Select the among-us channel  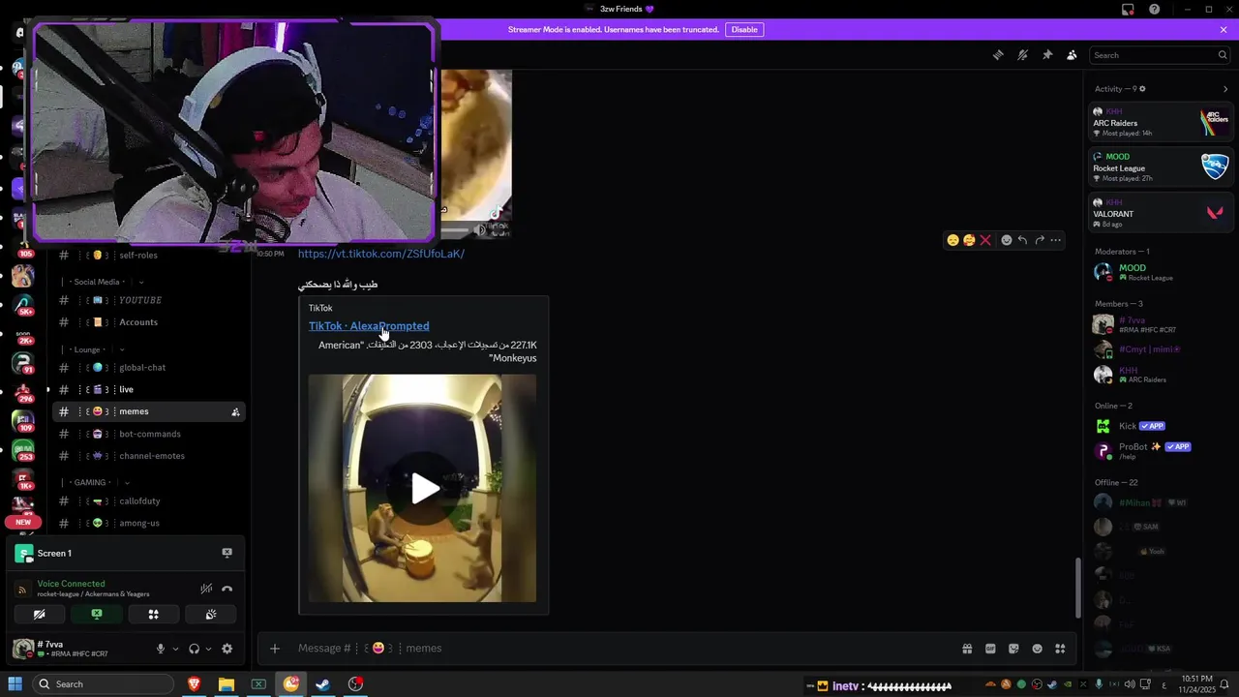(x=148, y=523)
